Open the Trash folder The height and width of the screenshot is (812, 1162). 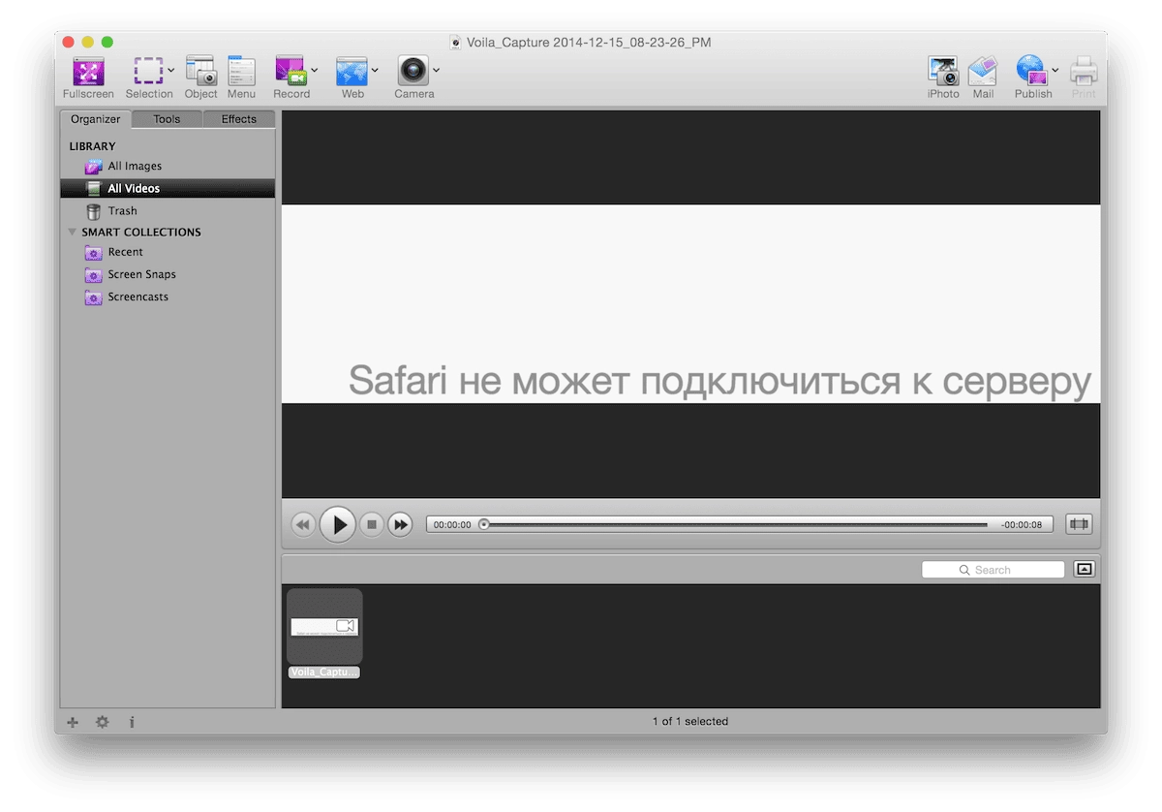168,210
